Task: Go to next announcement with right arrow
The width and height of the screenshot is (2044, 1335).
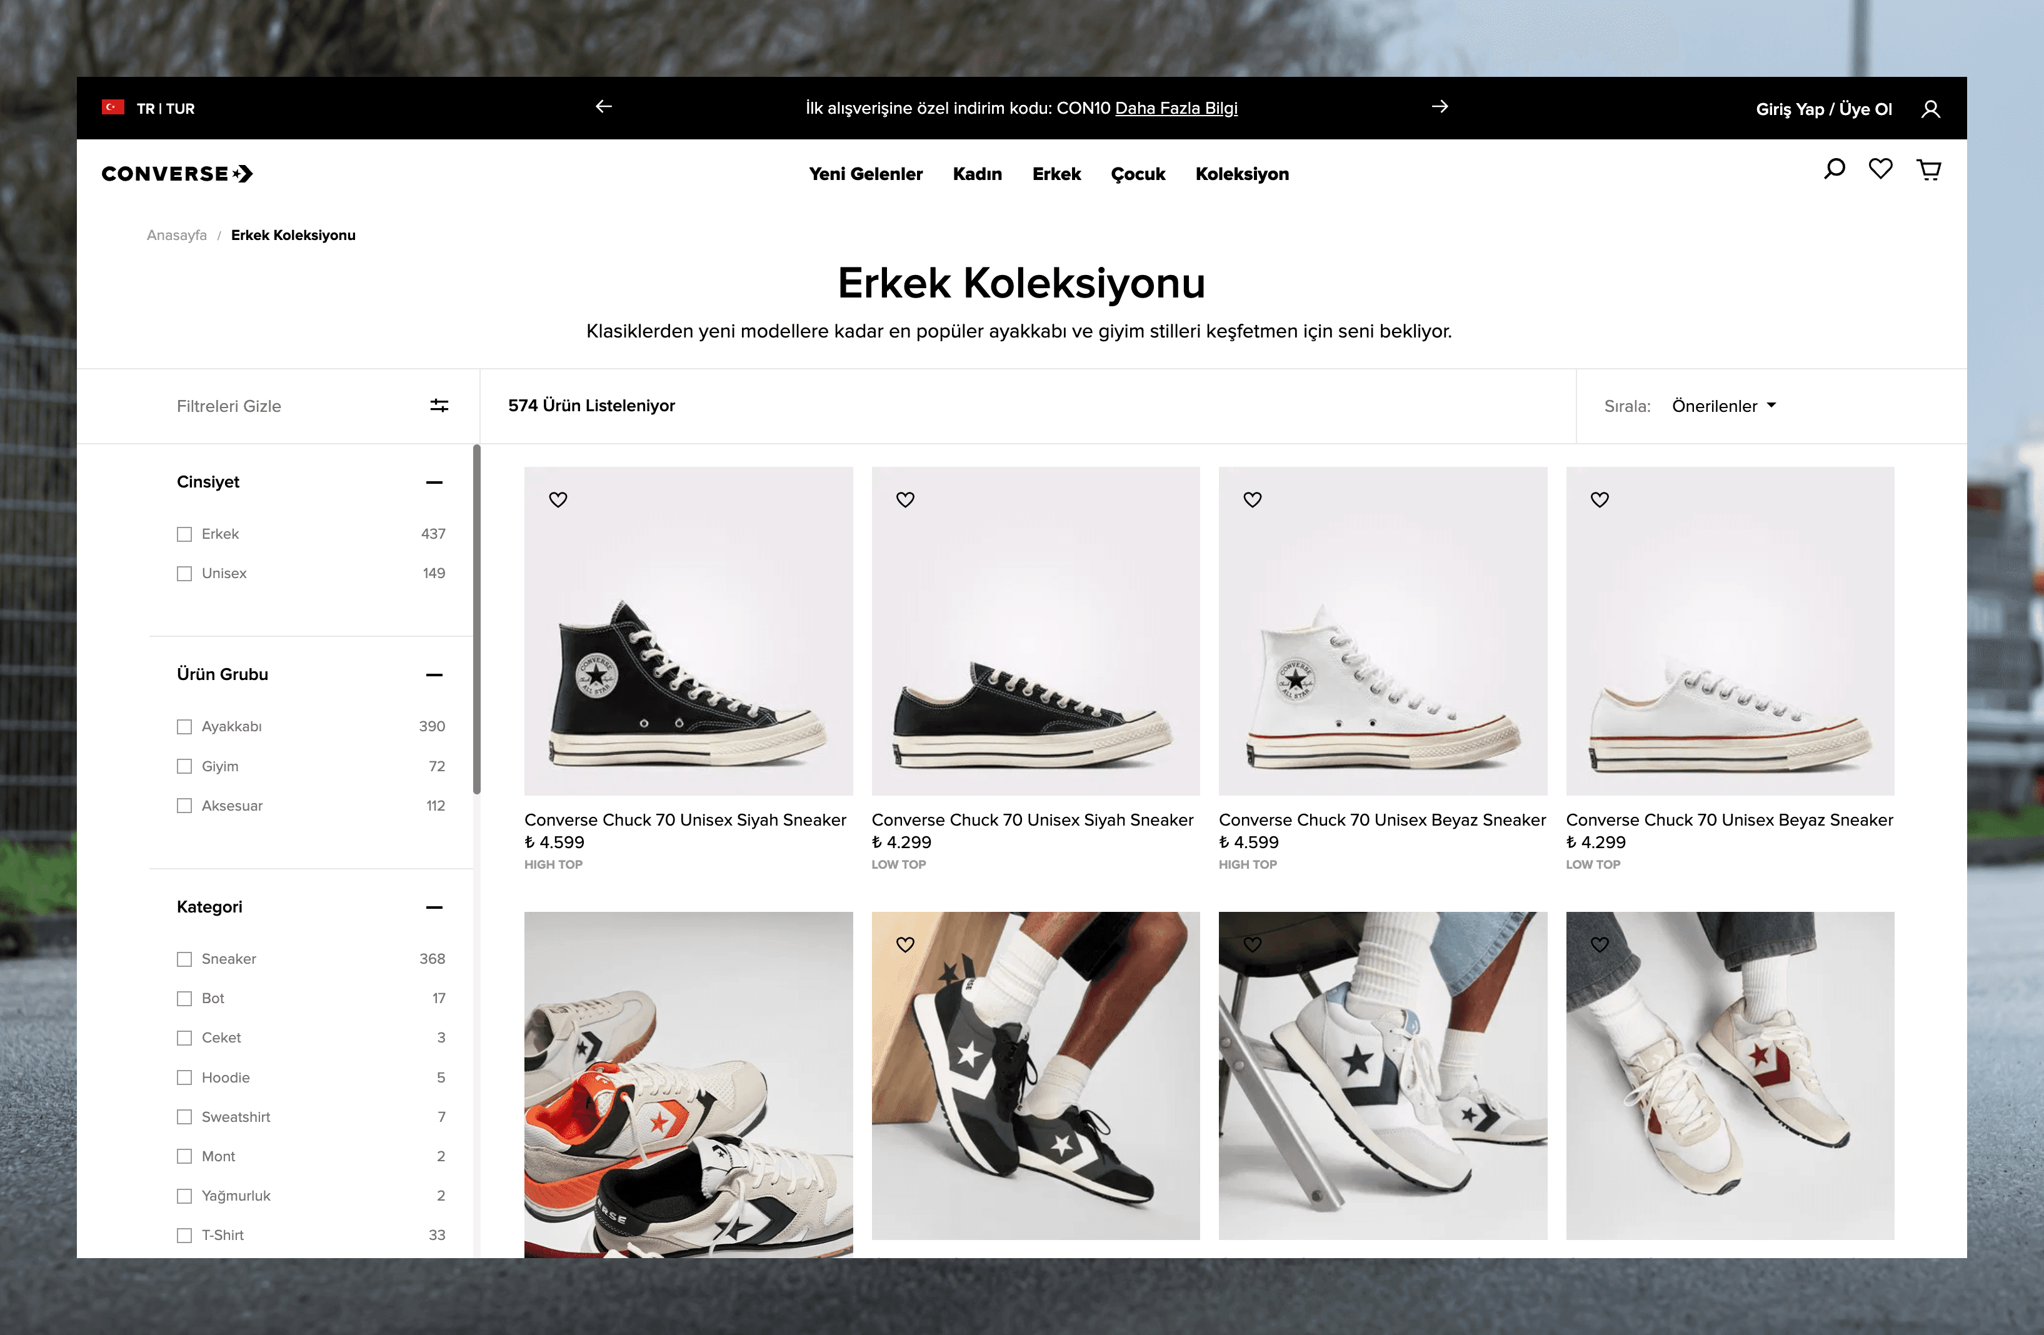Action: tap(1440, 106)
